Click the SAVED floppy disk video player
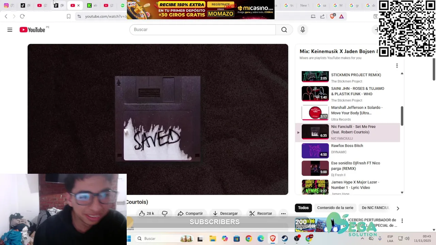 [158, 119]
